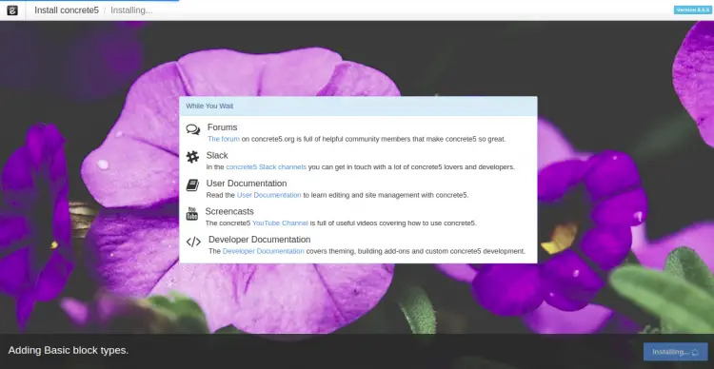Click the User Documentation book icon

(192, 185)
